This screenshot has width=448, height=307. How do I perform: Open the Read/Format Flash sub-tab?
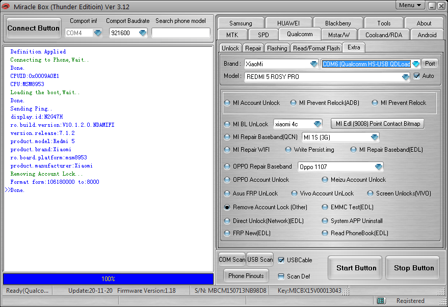coord(317,48)
